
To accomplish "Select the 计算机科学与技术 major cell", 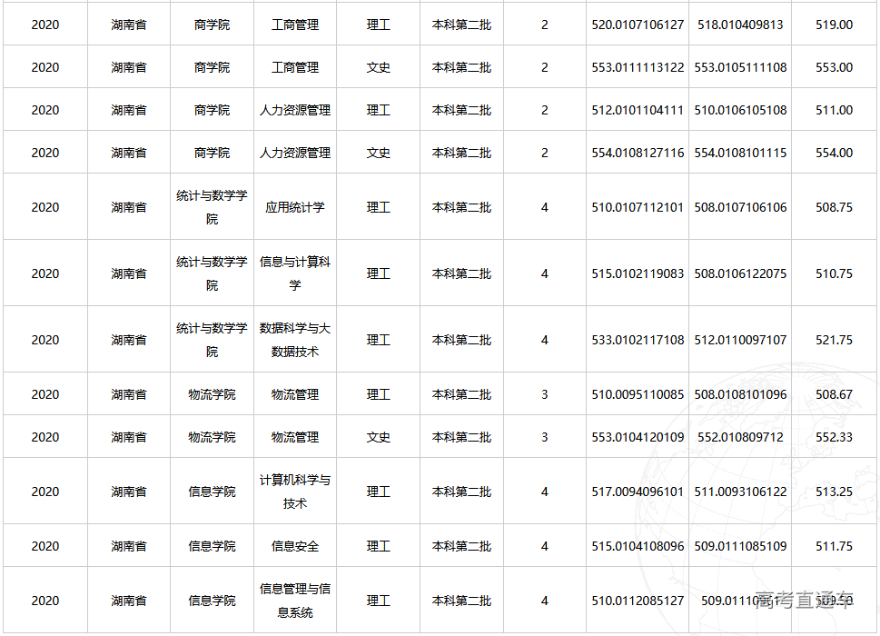I will pos(294,491).
